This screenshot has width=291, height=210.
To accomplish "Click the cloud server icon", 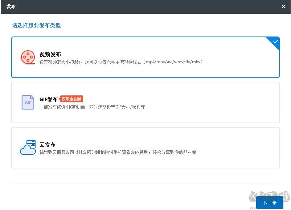I will (x=28, y=147).
